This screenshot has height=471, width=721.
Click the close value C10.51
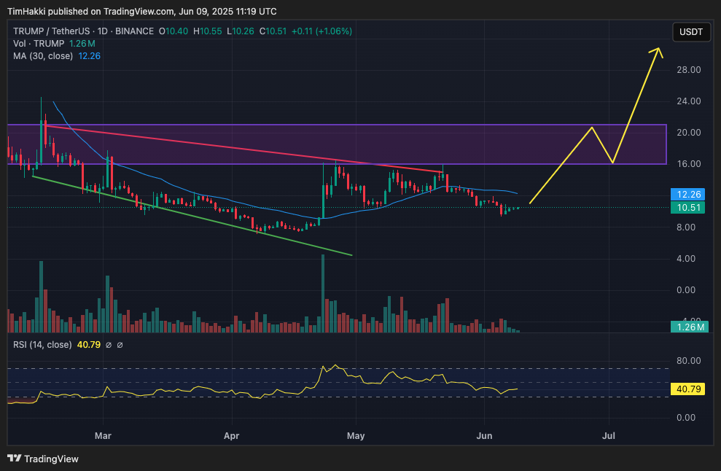click(x=273, y=31)
